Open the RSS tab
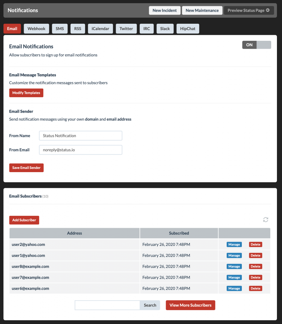The image size is (282, 324). coord(78,28)
